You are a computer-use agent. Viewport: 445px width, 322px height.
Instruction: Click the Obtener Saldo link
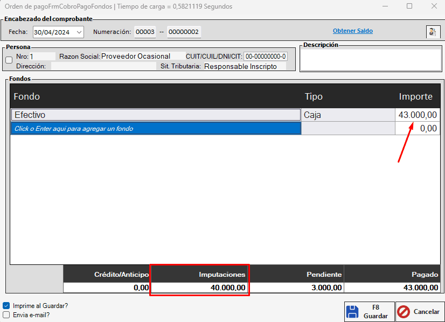click(352, 31)
